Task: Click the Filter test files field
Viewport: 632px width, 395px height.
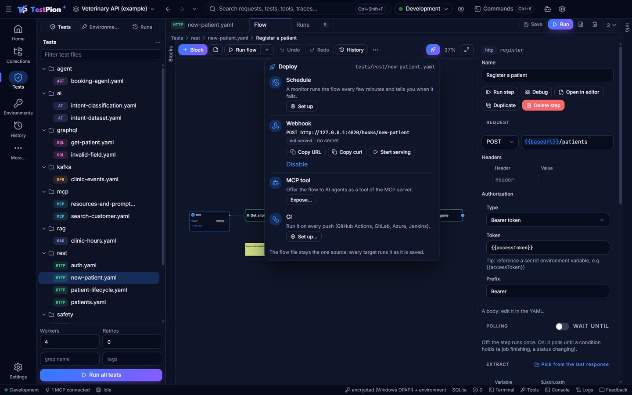Action: (101, 54)
